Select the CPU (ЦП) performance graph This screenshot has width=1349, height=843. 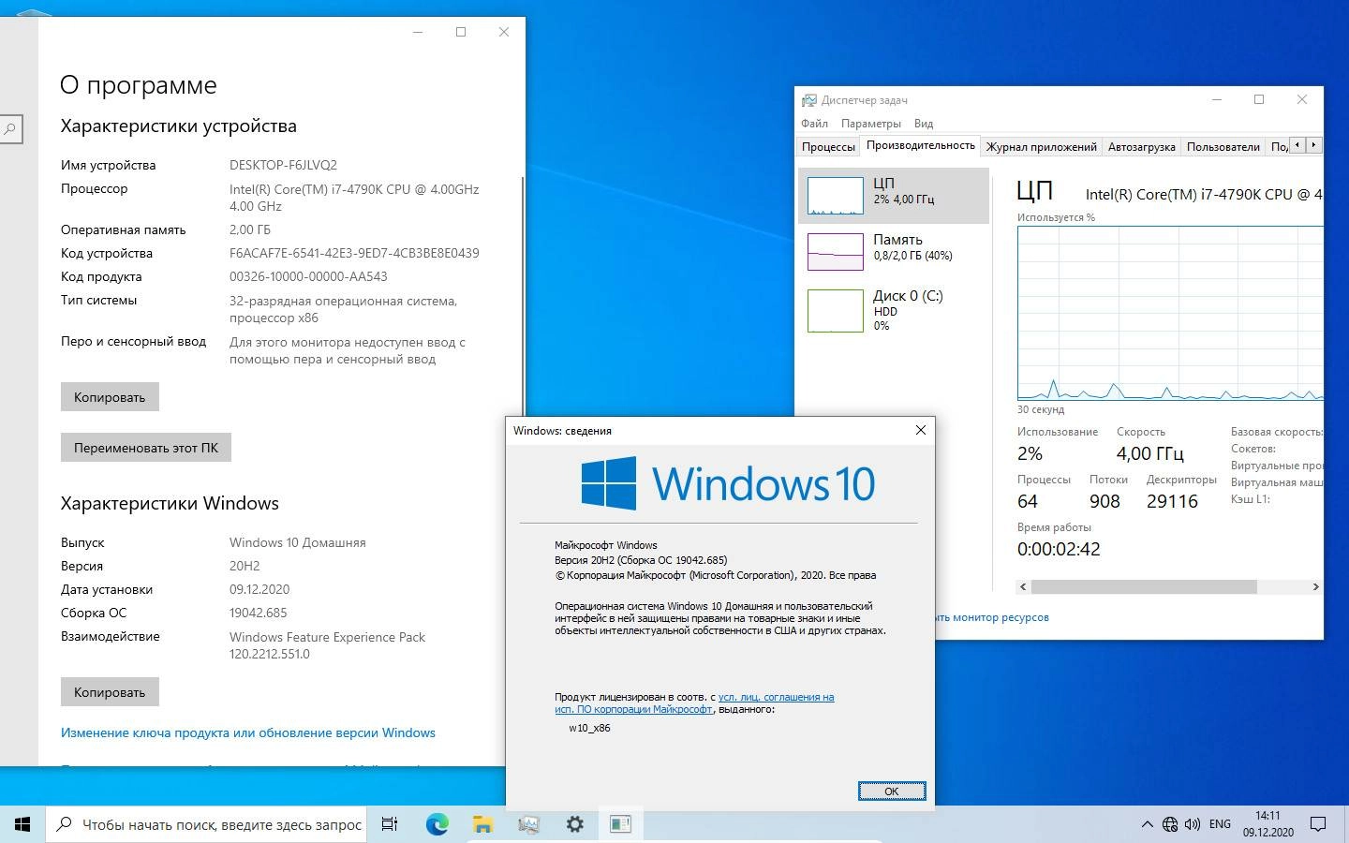click(x=894, y=196)
